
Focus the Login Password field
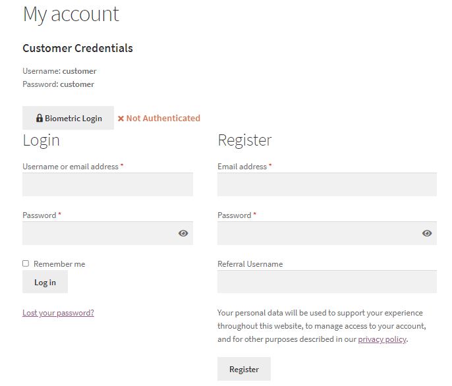coord(107,233)
